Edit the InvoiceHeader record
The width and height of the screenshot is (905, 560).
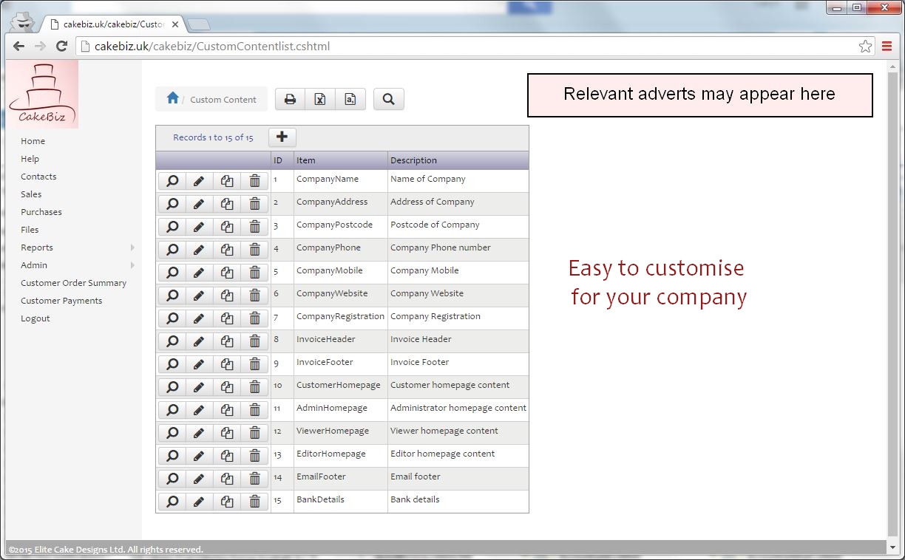click(x=198, y=341)
